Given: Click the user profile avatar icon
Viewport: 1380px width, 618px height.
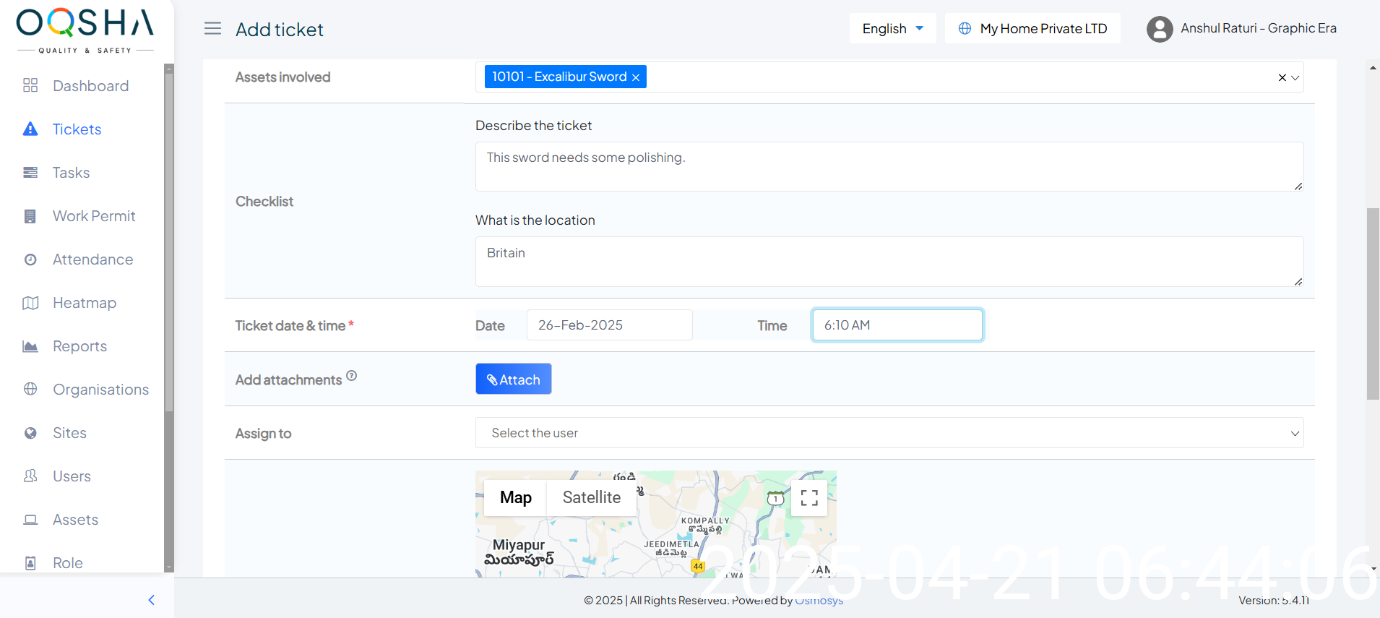Looking at the screenshot, I should (1160, 29).
